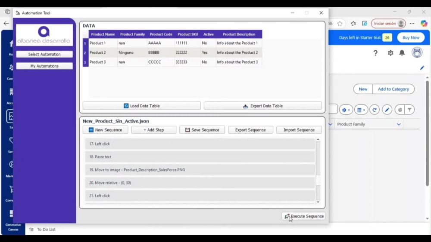Click the Add Step button
This screenshot has height=242, width=431.
[x=154, y=130]
